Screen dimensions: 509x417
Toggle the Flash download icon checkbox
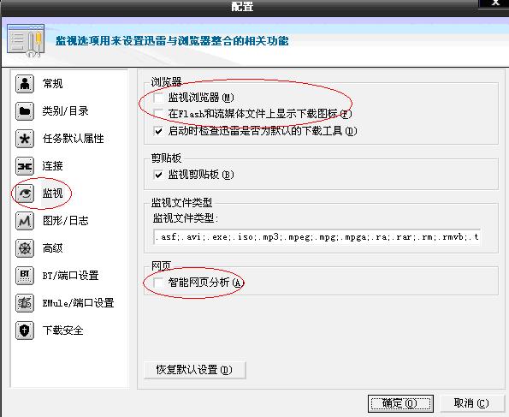pyautogui.click(x=158, y=114)
